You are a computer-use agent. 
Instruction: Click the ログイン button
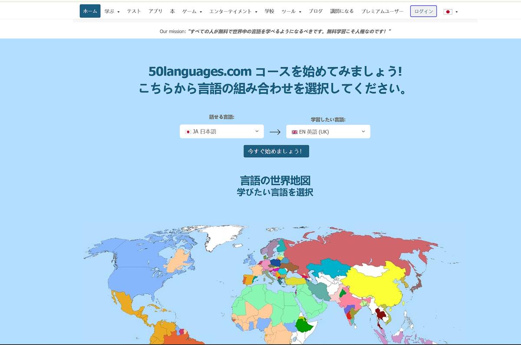point(423,11)
